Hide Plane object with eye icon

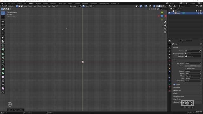click(198, 13)
